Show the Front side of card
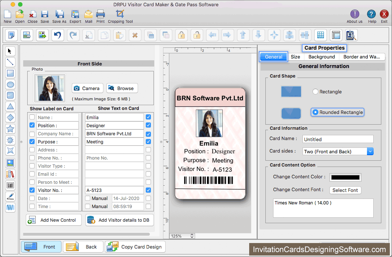 pyautogui.click(x=41, y=247)
